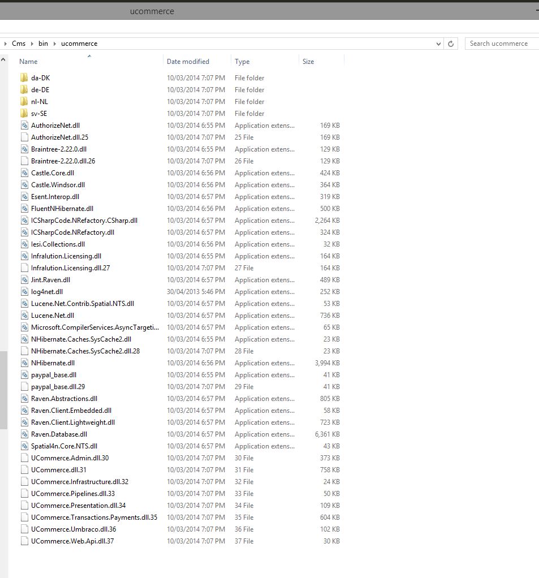The width and height of the screenshot is (539, 578).
Task: Click the navigation pane scrollbar thumb
Action: pos(3,390)
